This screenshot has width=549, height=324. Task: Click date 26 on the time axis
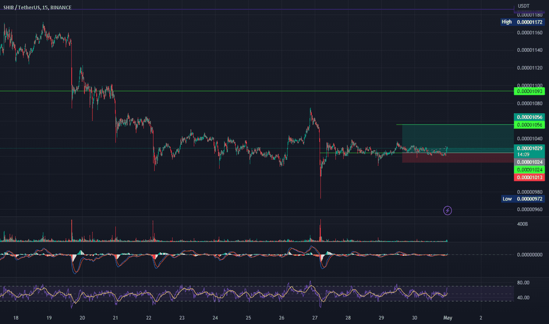[x=282, y=318]
